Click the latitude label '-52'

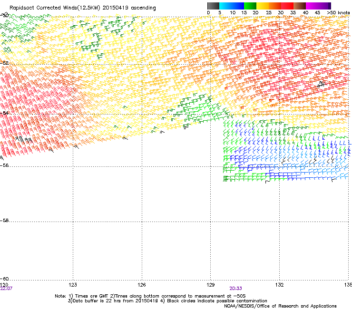click(4, 63)
